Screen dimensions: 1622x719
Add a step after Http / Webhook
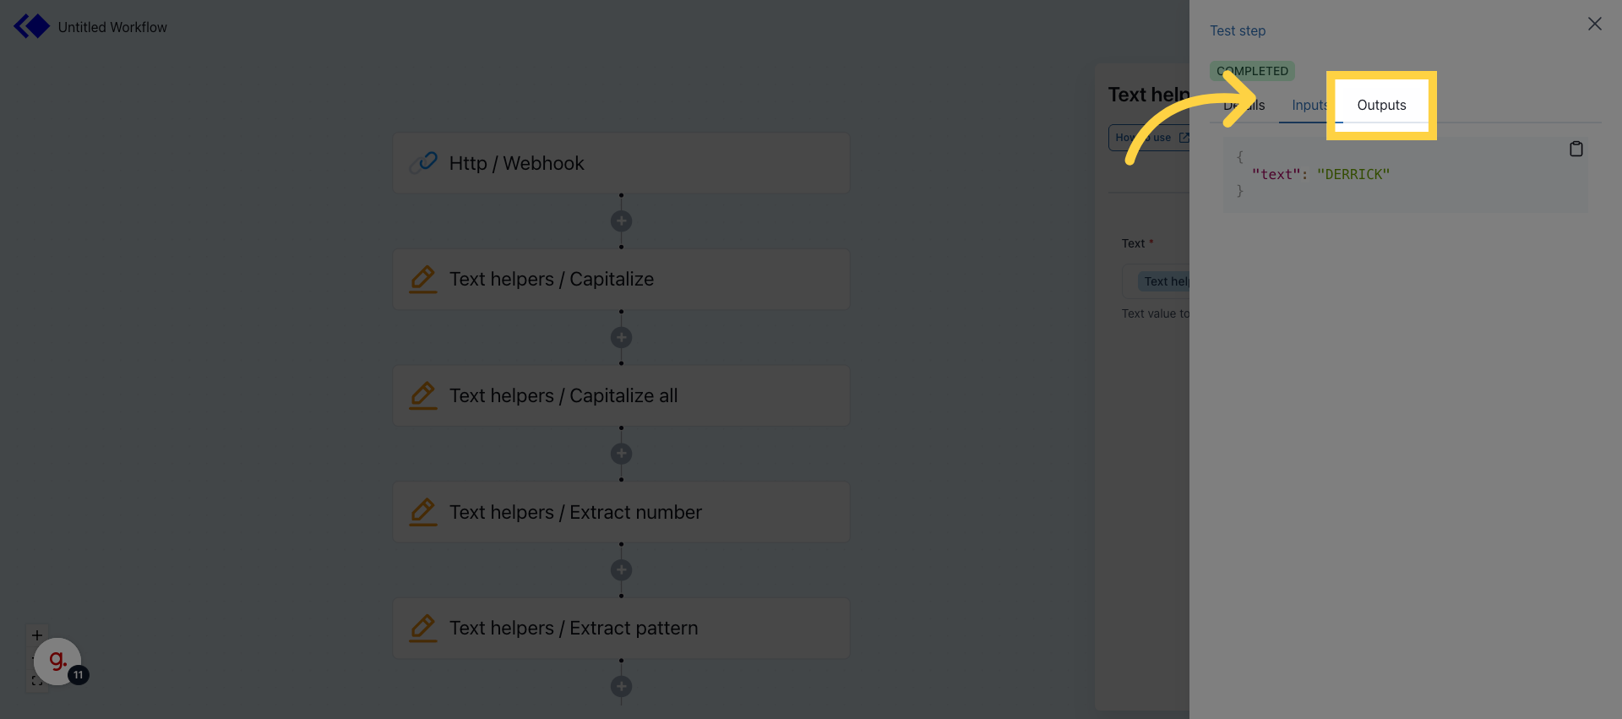click(621, 221)
